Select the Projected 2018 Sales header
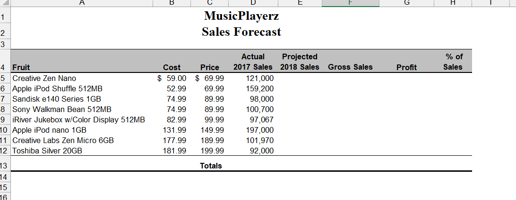The height and width of the screenshot is (200, 516). (300, 61)
